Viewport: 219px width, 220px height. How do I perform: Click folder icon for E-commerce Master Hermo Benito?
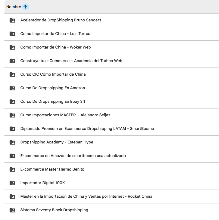(12, 169)
